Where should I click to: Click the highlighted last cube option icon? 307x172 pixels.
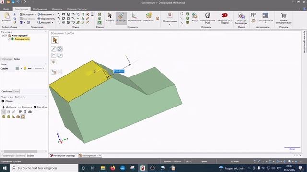click(23, 117)
